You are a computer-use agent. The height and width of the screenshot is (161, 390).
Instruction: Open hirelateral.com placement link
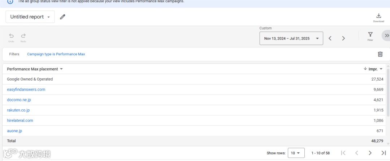click(20, 121)
